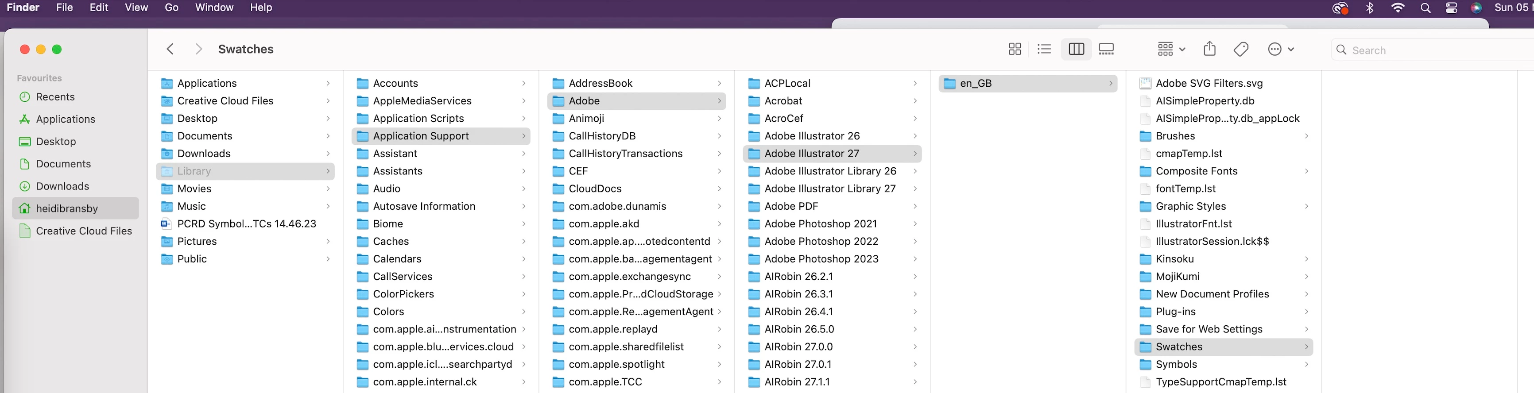Image resolution: width=1534 pixels, height=393 pixels.
Task: Open the Help menu
Action: [x=261, y=8]
